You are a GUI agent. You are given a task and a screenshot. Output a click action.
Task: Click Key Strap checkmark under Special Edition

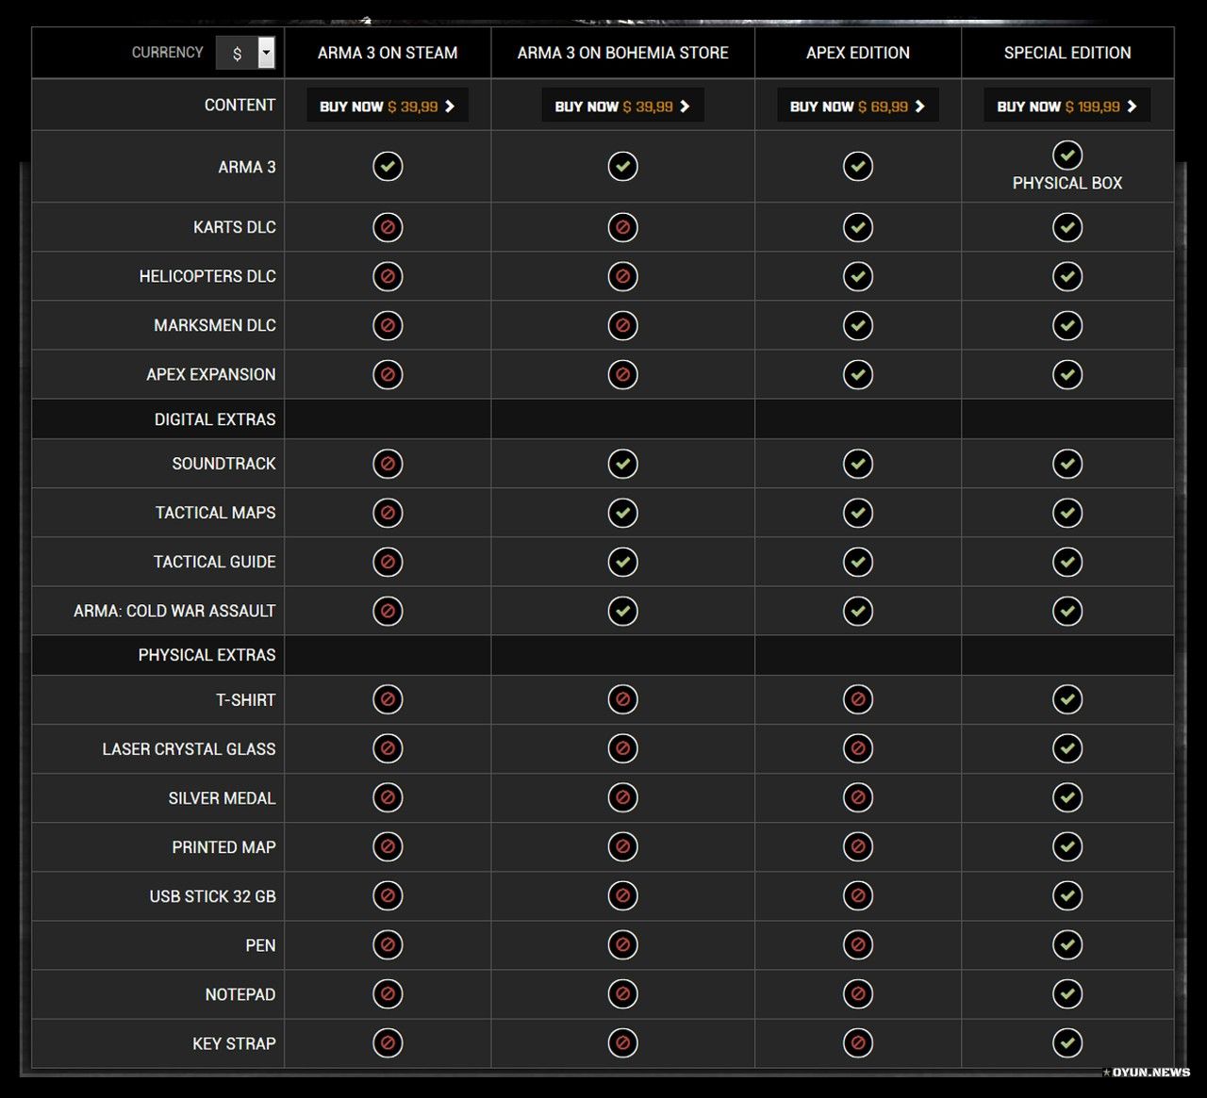pos(1067,1042)
